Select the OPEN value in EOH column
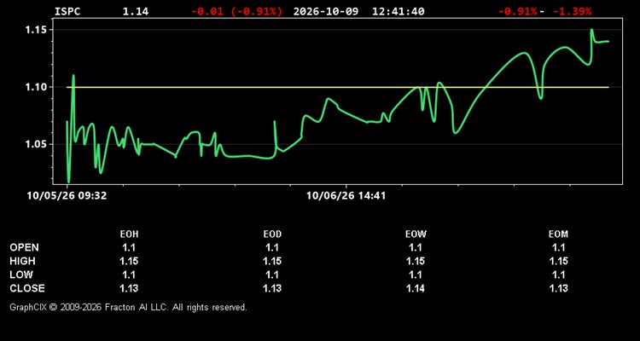640x341 pixels. 129,247
